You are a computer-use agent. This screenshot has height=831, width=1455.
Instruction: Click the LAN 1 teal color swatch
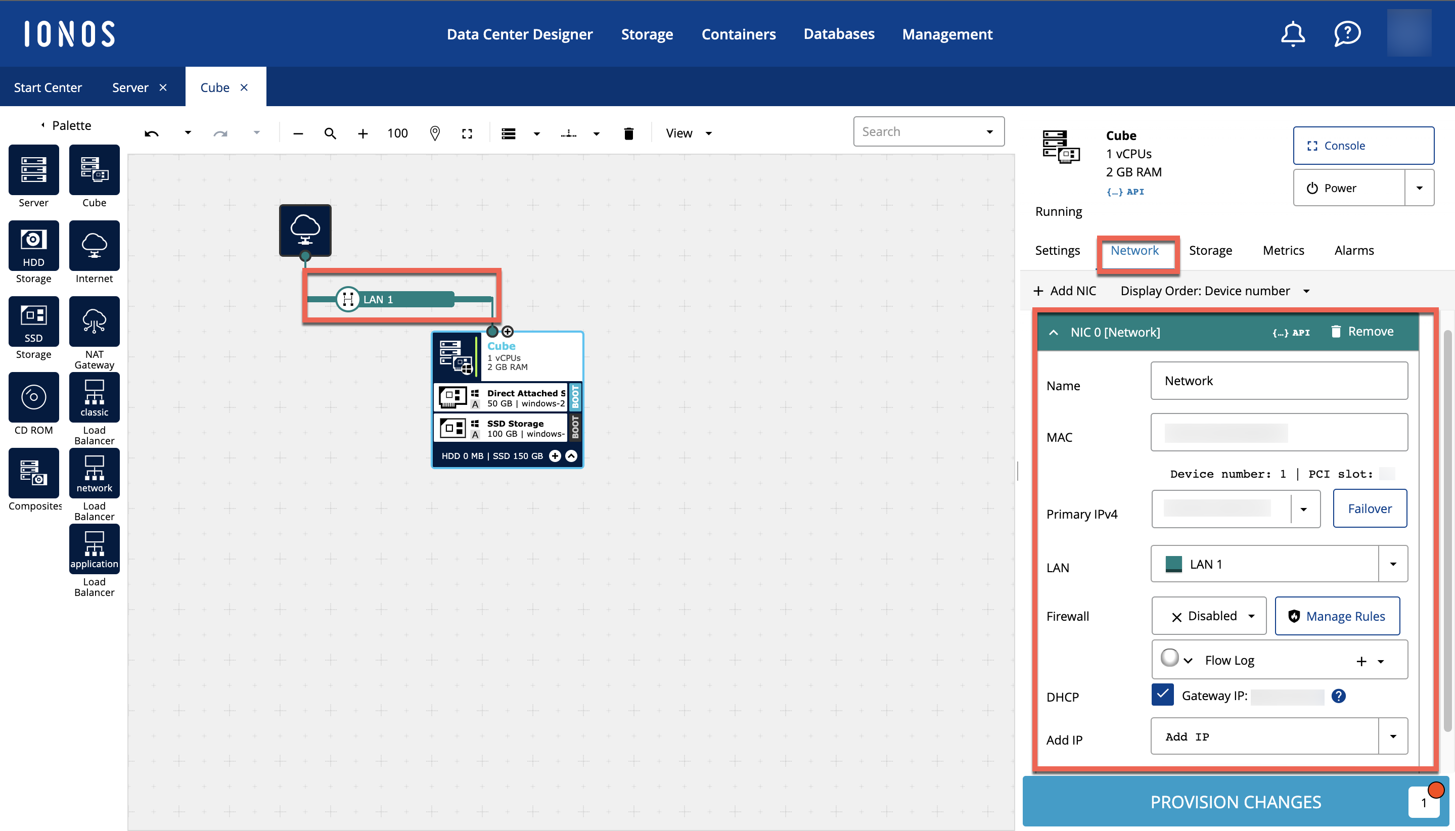[1173, 564]
